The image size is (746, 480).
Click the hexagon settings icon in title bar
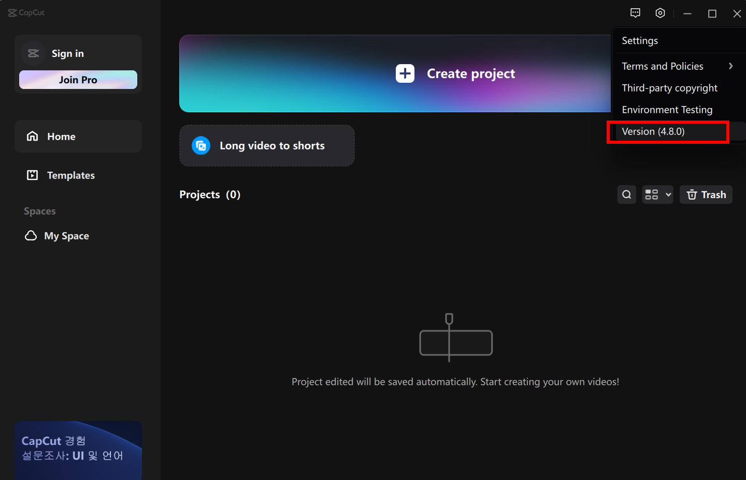coord(660,13)
